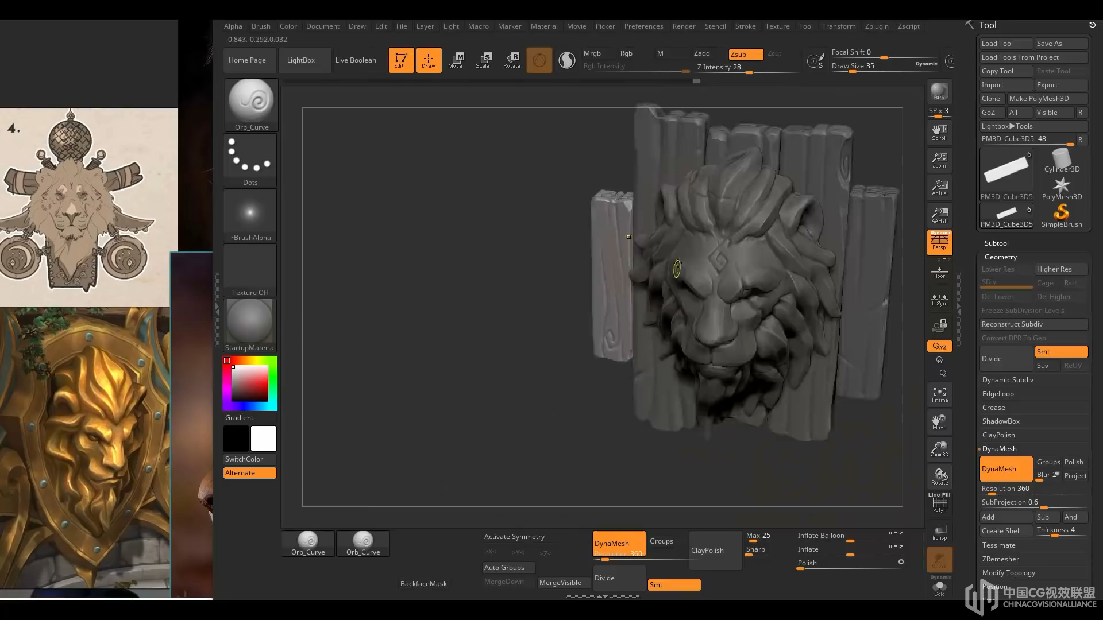Expand the ShadowBox section
The height and width of the screenshot is (620, 1103).
[1001, 421]
